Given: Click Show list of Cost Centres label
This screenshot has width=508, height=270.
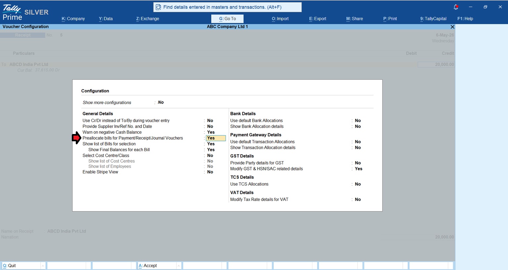Looking at the screenshot, I should [112, 161].
